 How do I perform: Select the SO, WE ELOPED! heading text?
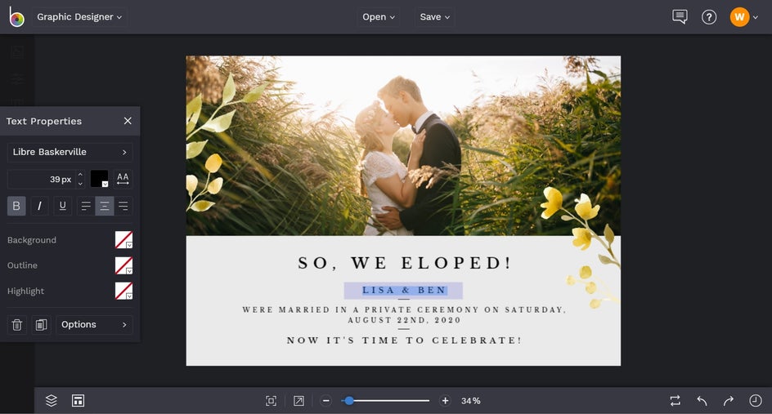pos(404,263)
